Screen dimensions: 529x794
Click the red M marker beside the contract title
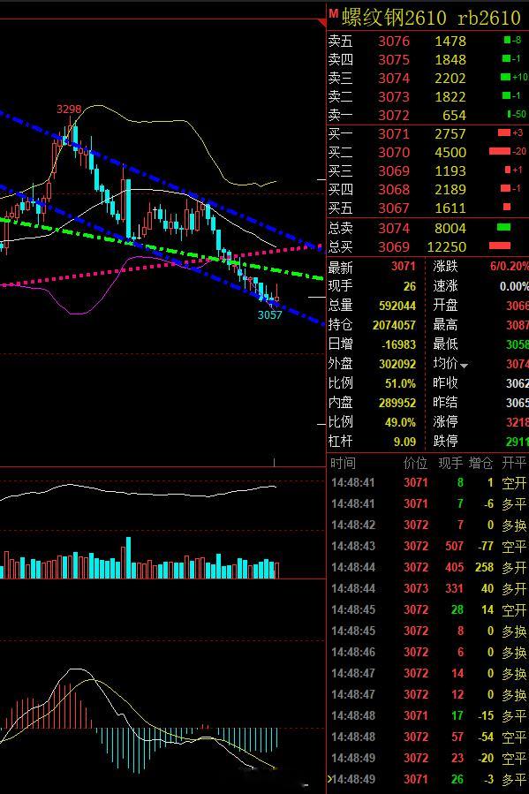[x=333, y=13]
